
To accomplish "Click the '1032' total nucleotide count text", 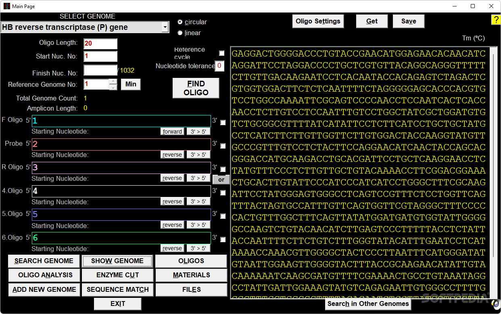I will (127, 71).
